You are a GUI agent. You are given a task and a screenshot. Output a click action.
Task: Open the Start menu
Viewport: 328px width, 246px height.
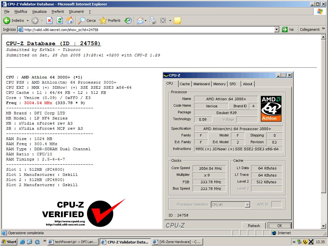[9, 242]
